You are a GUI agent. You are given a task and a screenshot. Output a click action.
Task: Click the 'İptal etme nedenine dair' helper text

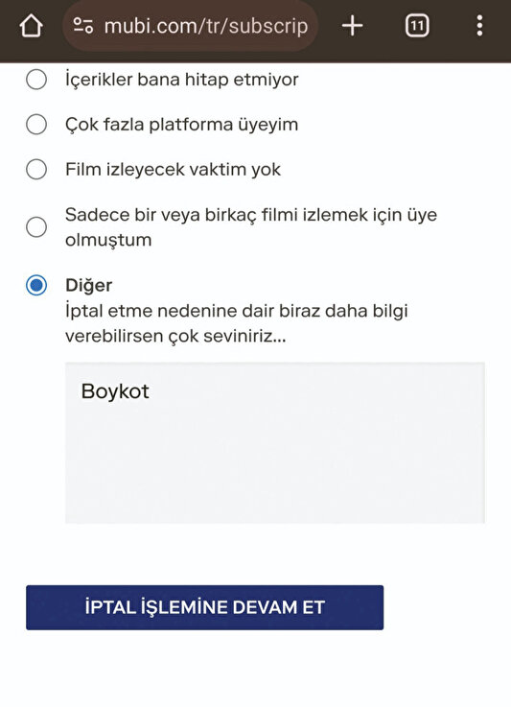(x=237, y=323)
